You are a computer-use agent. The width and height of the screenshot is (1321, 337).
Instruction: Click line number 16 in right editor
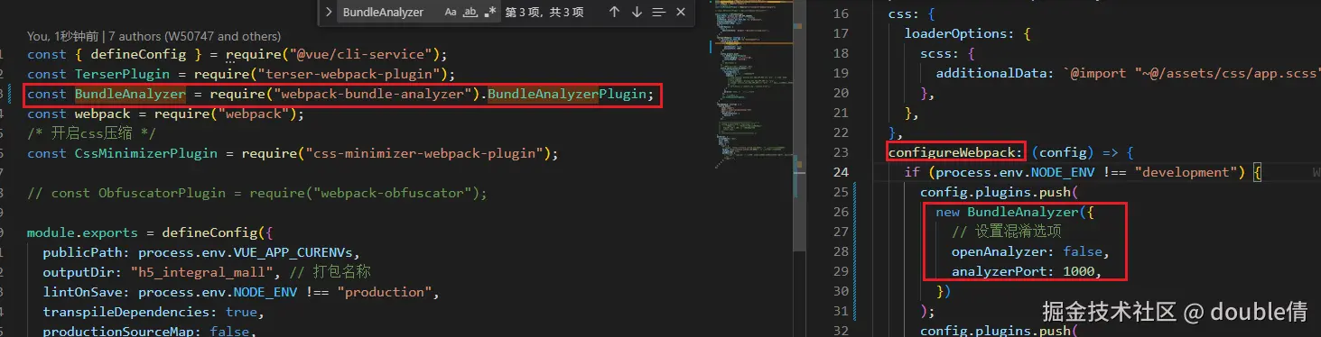tap(841, 14)
